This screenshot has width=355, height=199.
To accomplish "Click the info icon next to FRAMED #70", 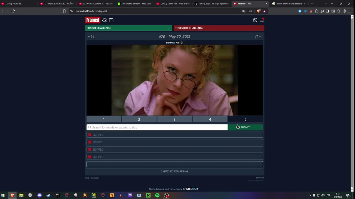I will (x=182, y=43).
